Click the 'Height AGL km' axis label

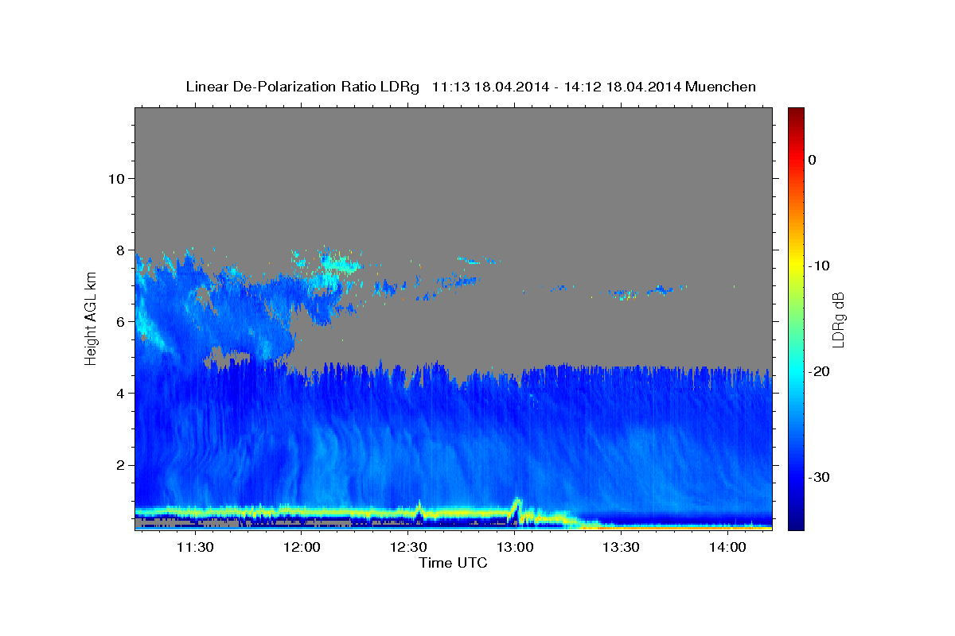[91, 318]
